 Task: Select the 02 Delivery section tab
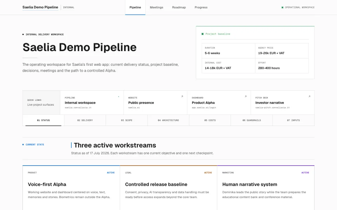[85, 120]
